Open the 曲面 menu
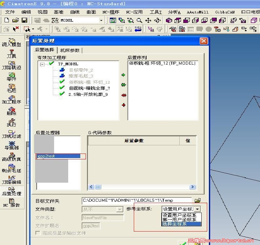The image size is (260, 245). [x=91, y=12]
